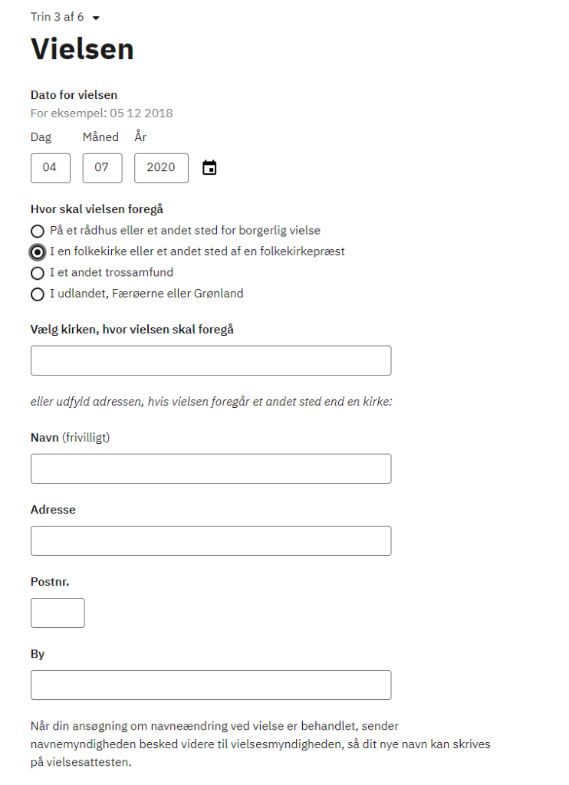Expand the Trin 3 af 6 step dropdown

[65, 17]
